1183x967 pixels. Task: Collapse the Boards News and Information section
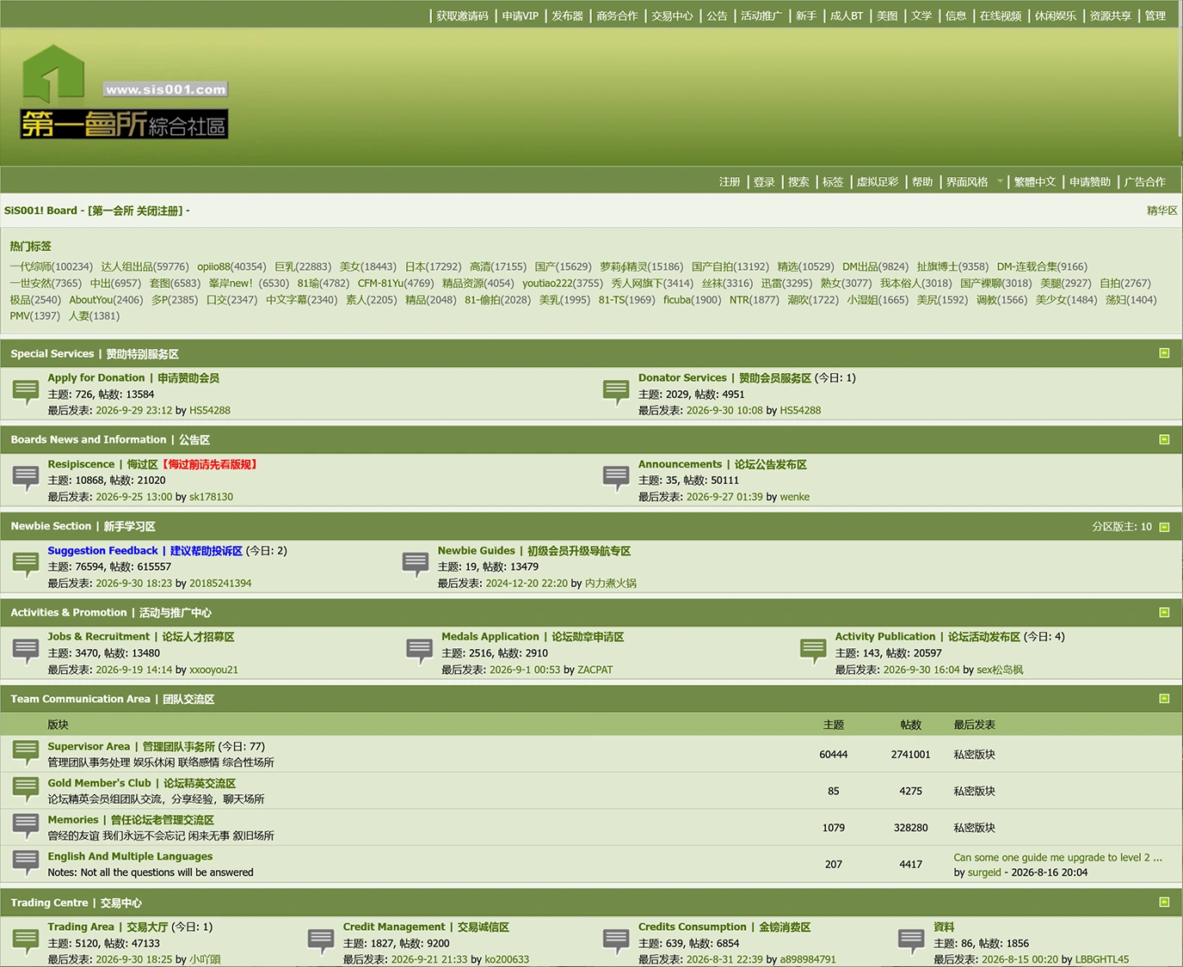pos(1164,439)
